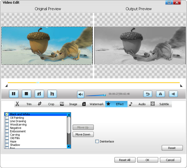The image size is (187, 168).
Task: Open the Trim tab
Action: (29, 104)
